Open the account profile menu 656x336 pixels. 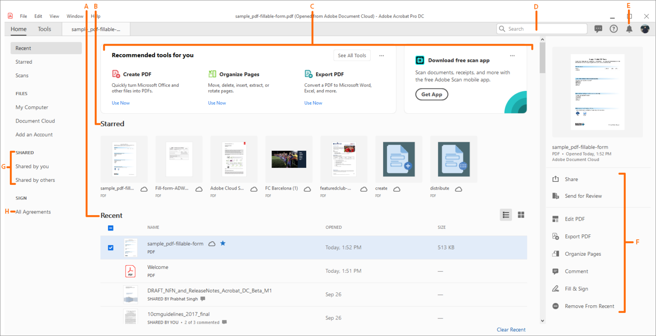pos(645,29)
